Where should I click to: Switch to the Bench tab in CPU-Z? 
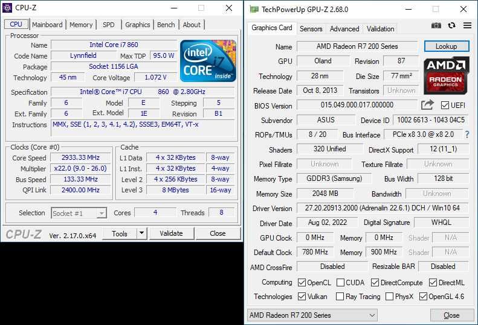tap(166, 25)
